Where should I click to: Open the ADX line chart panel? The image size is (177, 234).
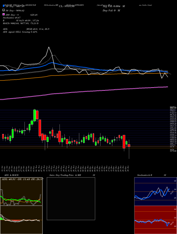(21, 191)
